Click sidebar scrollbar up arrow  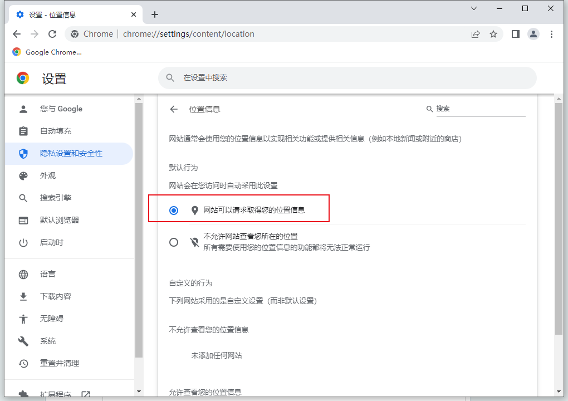coord(139,99)
